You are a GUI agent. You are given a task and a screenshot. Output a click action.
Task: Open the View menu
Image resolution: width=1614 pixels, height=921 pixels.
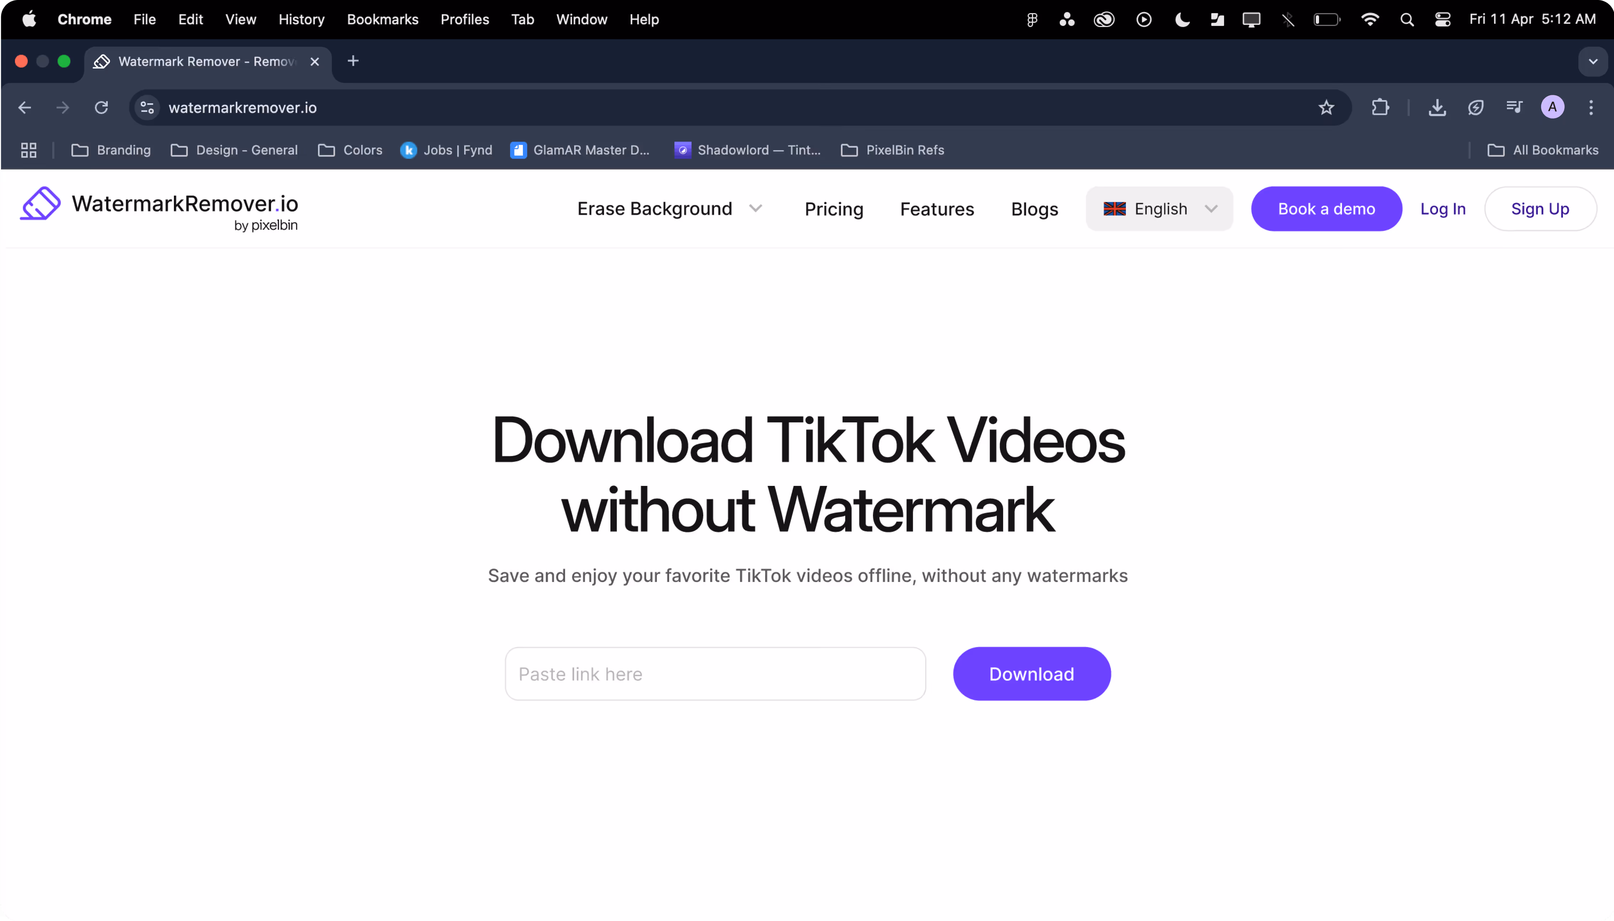pyautogui.click(x=240, y=20)
